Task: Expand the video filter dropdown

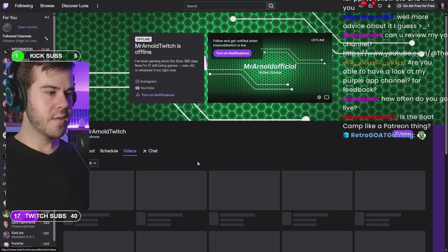Action: pyautogui.click(x=93, y=163)
